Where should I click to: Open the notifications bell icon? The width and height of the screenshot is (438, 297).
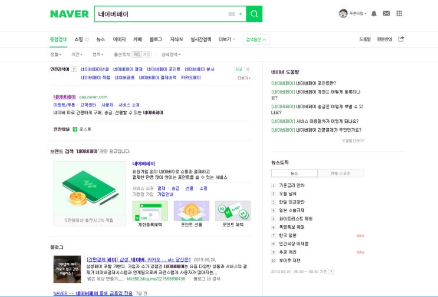(x=374, y=14)
